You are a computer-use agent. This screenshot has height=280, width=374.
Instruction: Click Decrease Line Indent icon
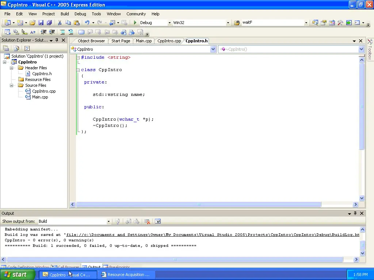tap(43, 32)
